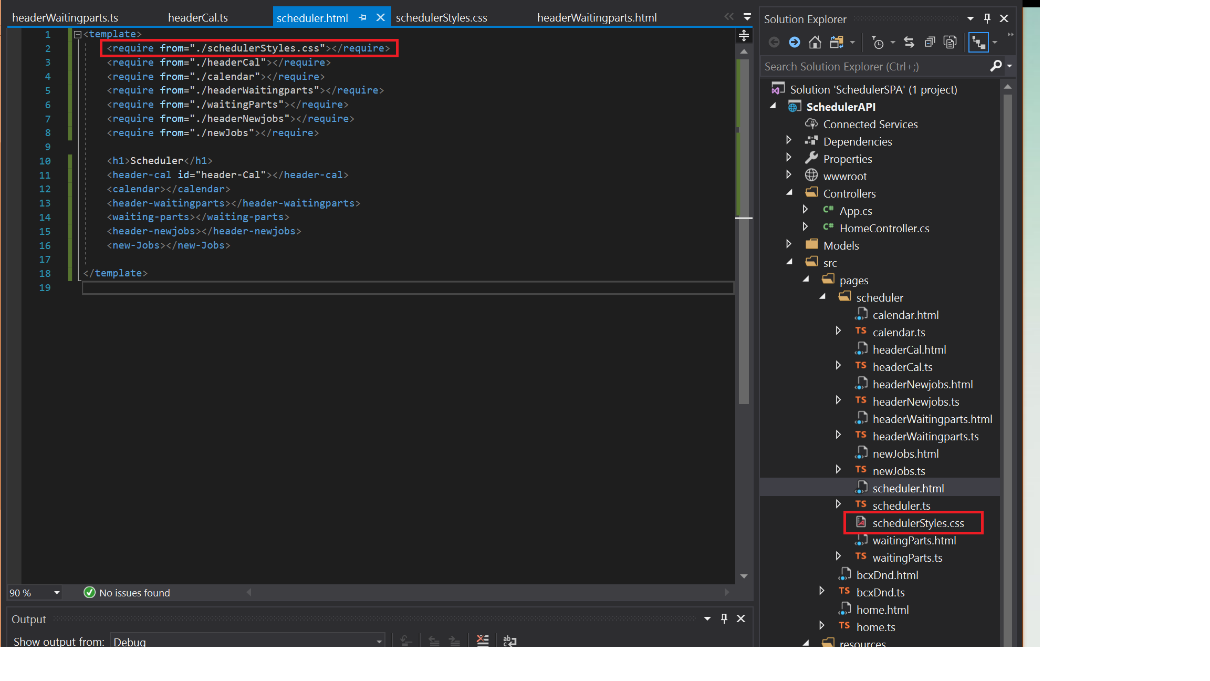Switch to the headerWaitingparts.ts tab
The height and width of the screenshot is (681, 1210).
coord(65,18)
